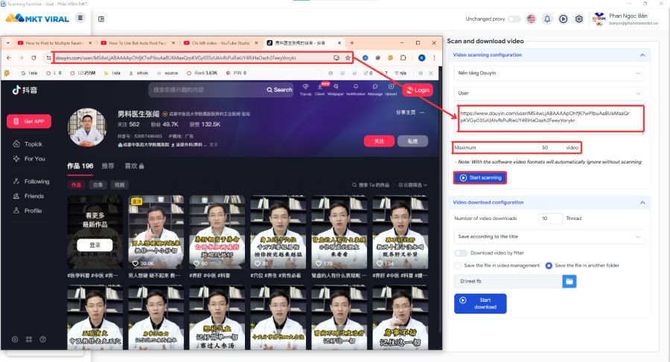Bookmark this page with the star icon
The width and height of the screenshot is (670, 362).
click(348, 58)
